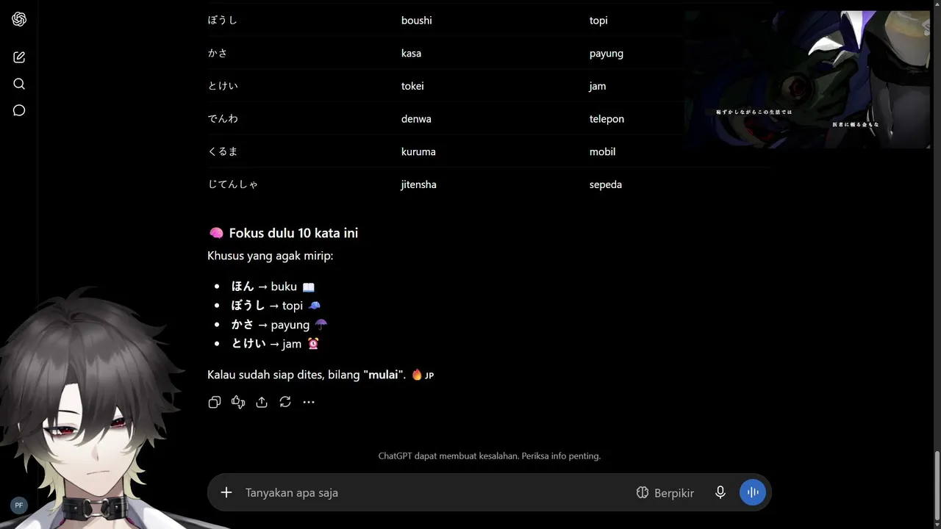Open the search chats magnifier icon
941x529 pixels.
(x=19, y=84)
